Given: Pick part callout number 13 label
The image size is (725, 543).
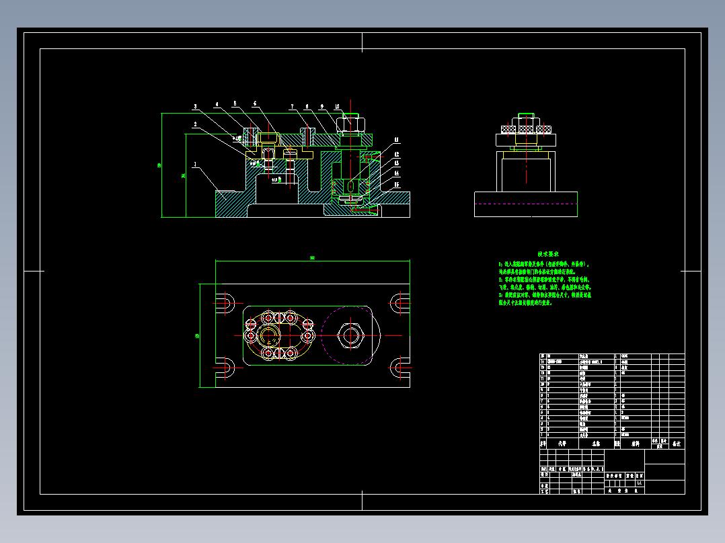Looking at the screenshot, I should (397, 163).
